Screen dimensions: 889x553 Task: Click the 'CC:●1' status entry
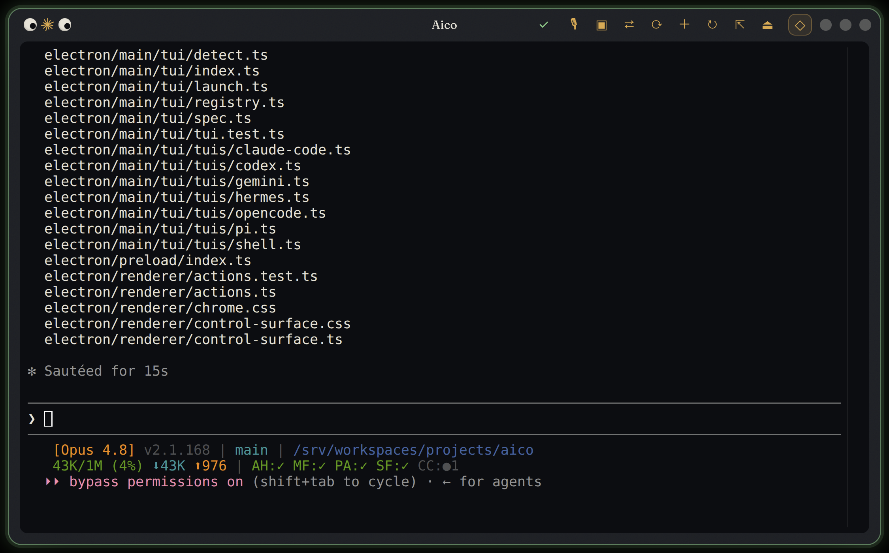[x=438, y=466]
